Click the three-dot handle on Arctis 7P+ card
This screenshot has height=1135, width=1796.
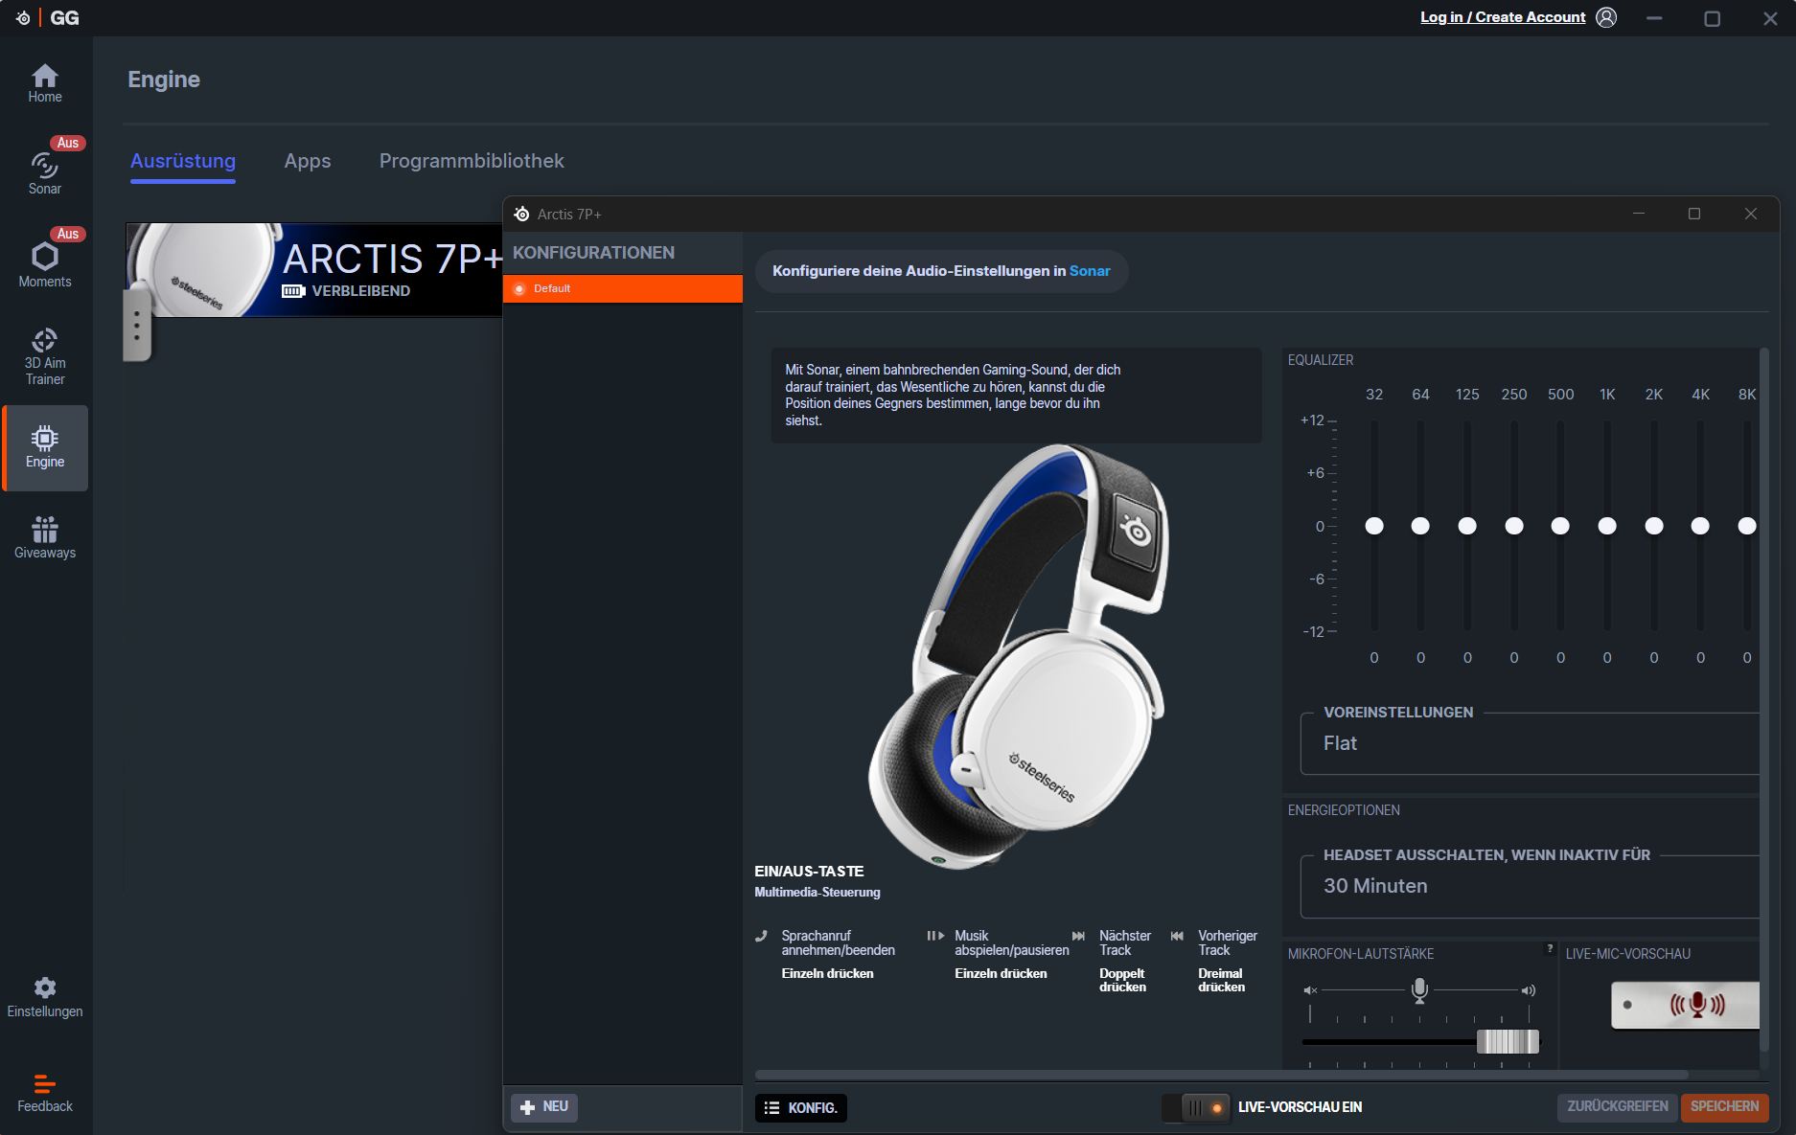click(x=137, y=326)
